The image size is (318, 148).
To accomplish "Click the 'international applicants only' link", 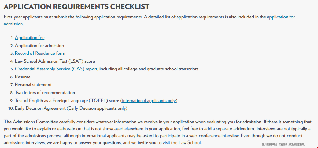I will [149, 101].
